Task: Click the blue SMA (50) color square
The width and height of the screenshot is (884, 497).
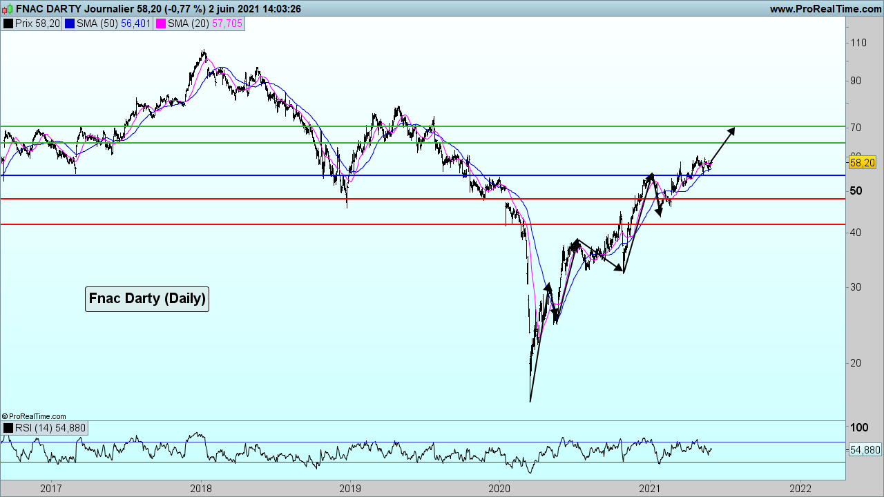Action: [x=70, y=23]
